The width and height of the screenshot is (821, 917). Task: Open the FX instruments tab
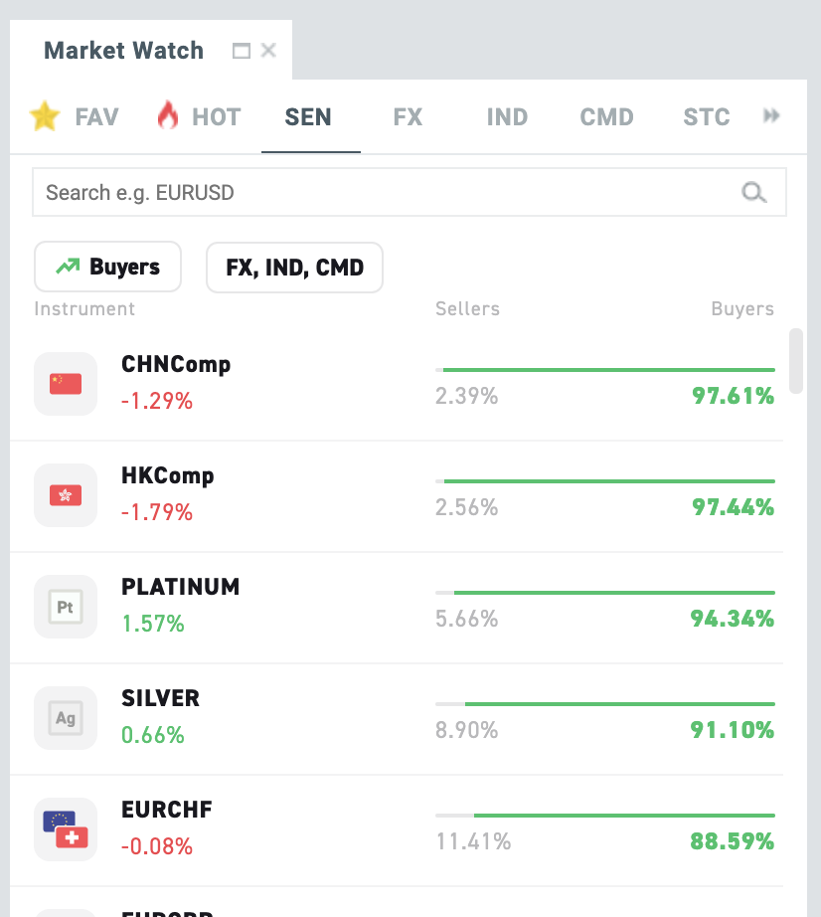pos(408,116)
